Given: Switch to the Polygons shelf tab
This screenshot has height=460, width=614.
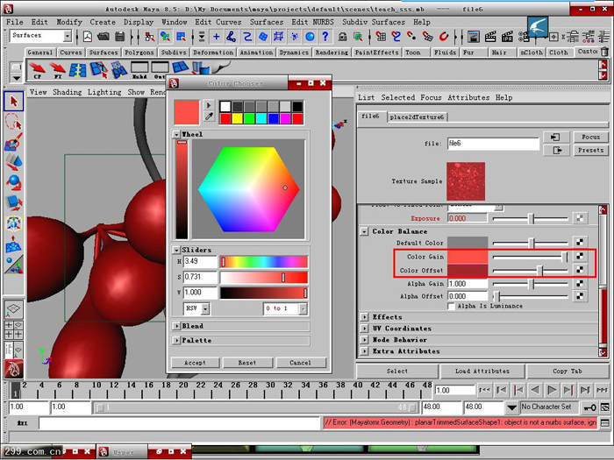Looking at the screenshot, I should (x=139, y=52).
